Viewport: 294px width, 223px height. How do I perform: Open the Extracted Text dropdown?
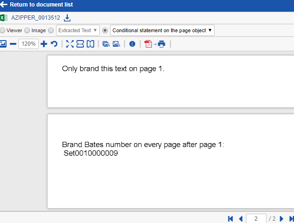(78, 30)
